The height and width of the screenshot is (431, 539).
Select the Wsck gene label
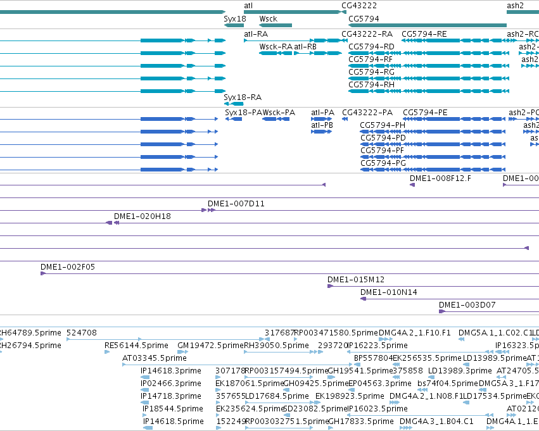pos(268,19)
